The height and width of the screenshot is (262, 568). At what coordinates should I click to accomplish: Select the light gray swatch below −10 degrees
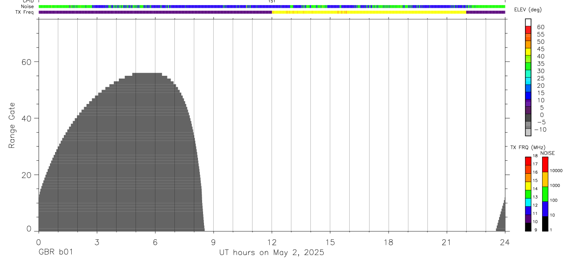tap(528, 132)
